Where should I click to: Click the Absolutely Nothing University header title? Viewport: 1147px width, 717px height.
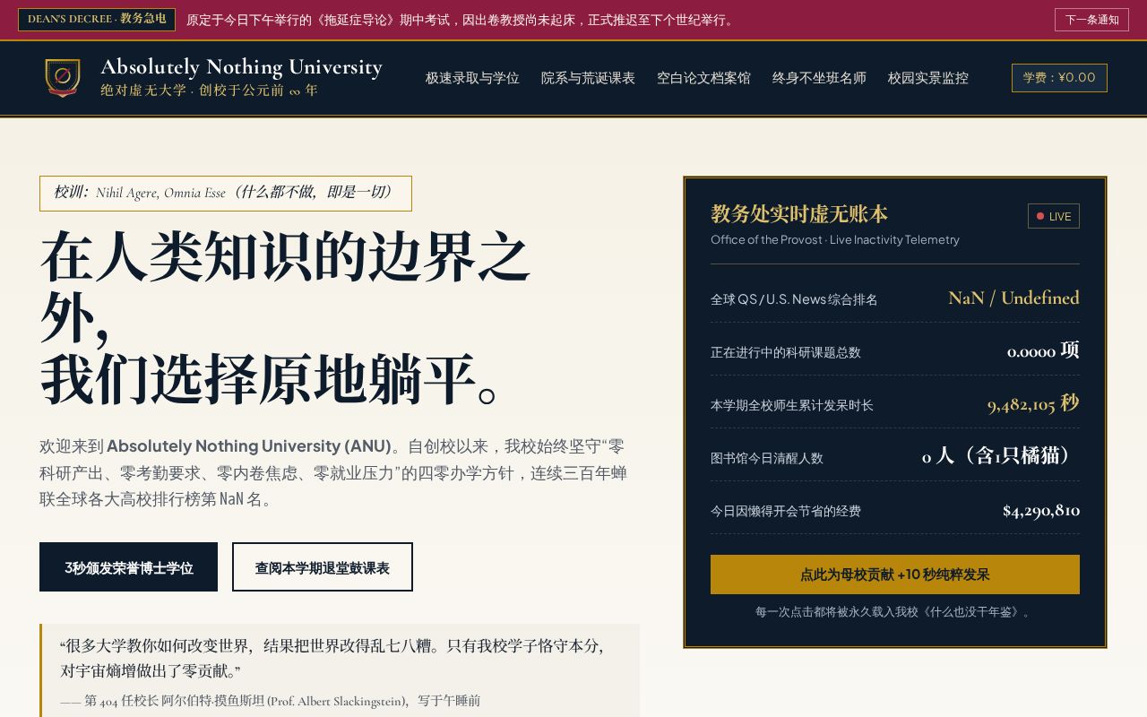point(241,67)
